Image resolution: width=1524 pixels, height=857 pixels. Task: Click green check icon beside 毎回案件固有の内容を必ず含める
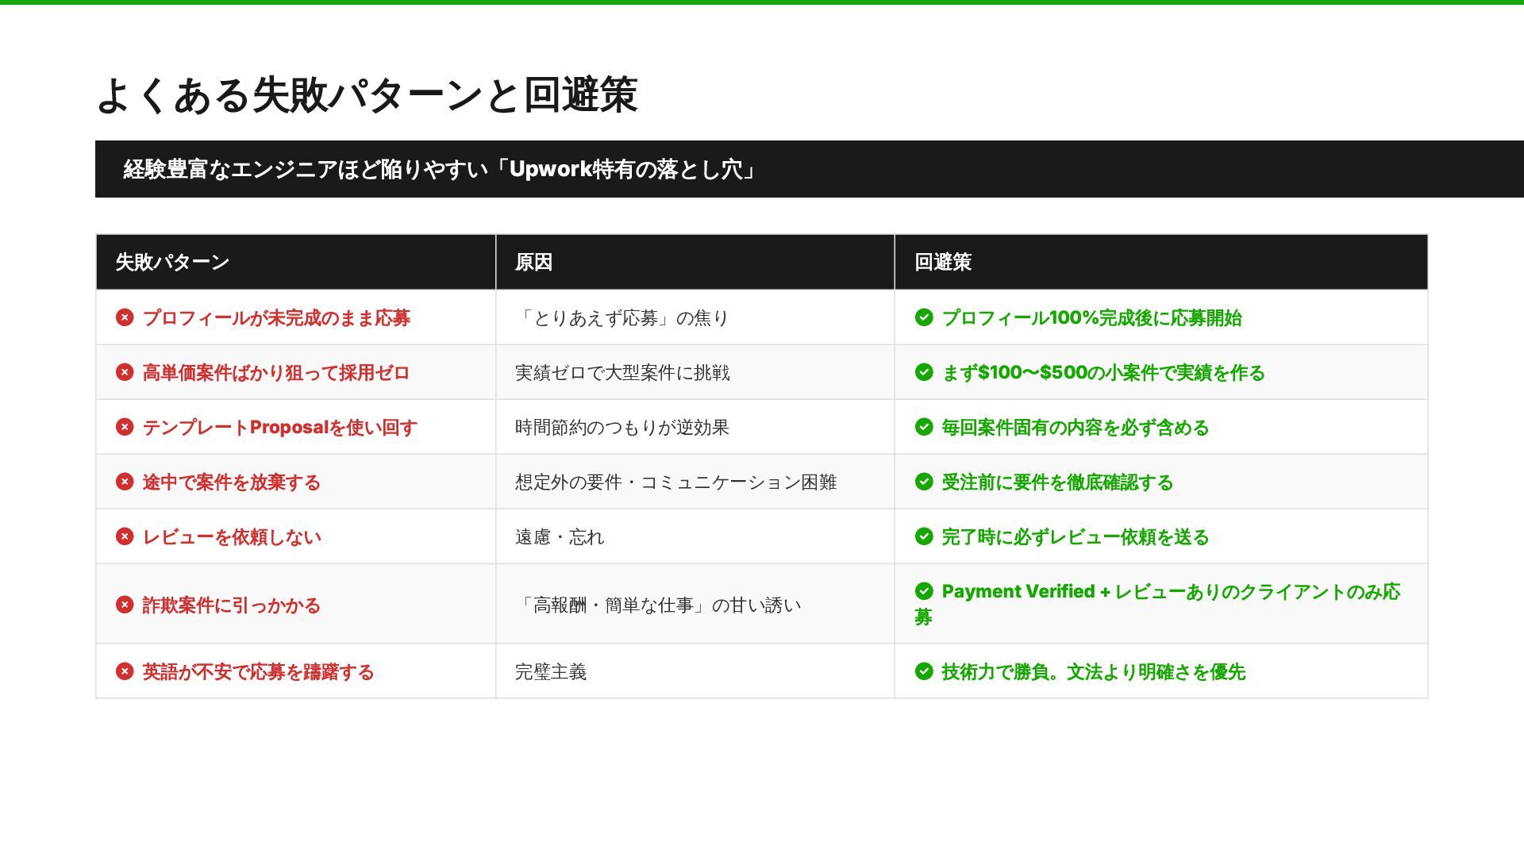[924, 427]
